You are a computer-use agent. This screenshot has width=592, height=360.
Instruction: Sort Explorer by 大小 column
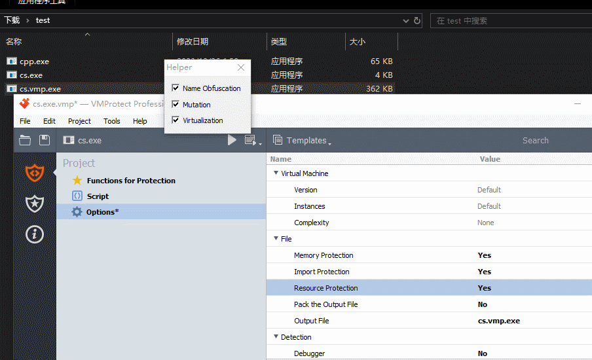357,41
